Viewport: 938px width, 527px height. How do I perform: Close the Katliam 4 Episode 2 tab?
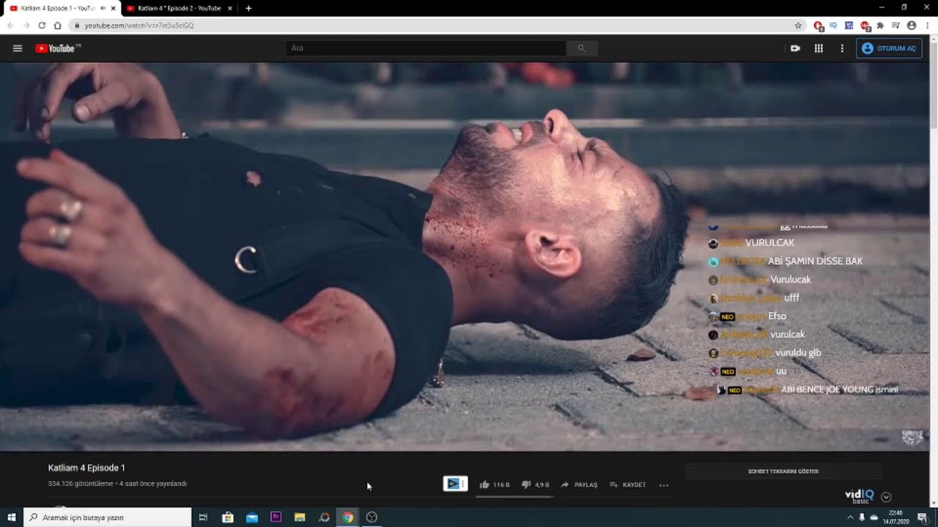(x=230, y=8)
